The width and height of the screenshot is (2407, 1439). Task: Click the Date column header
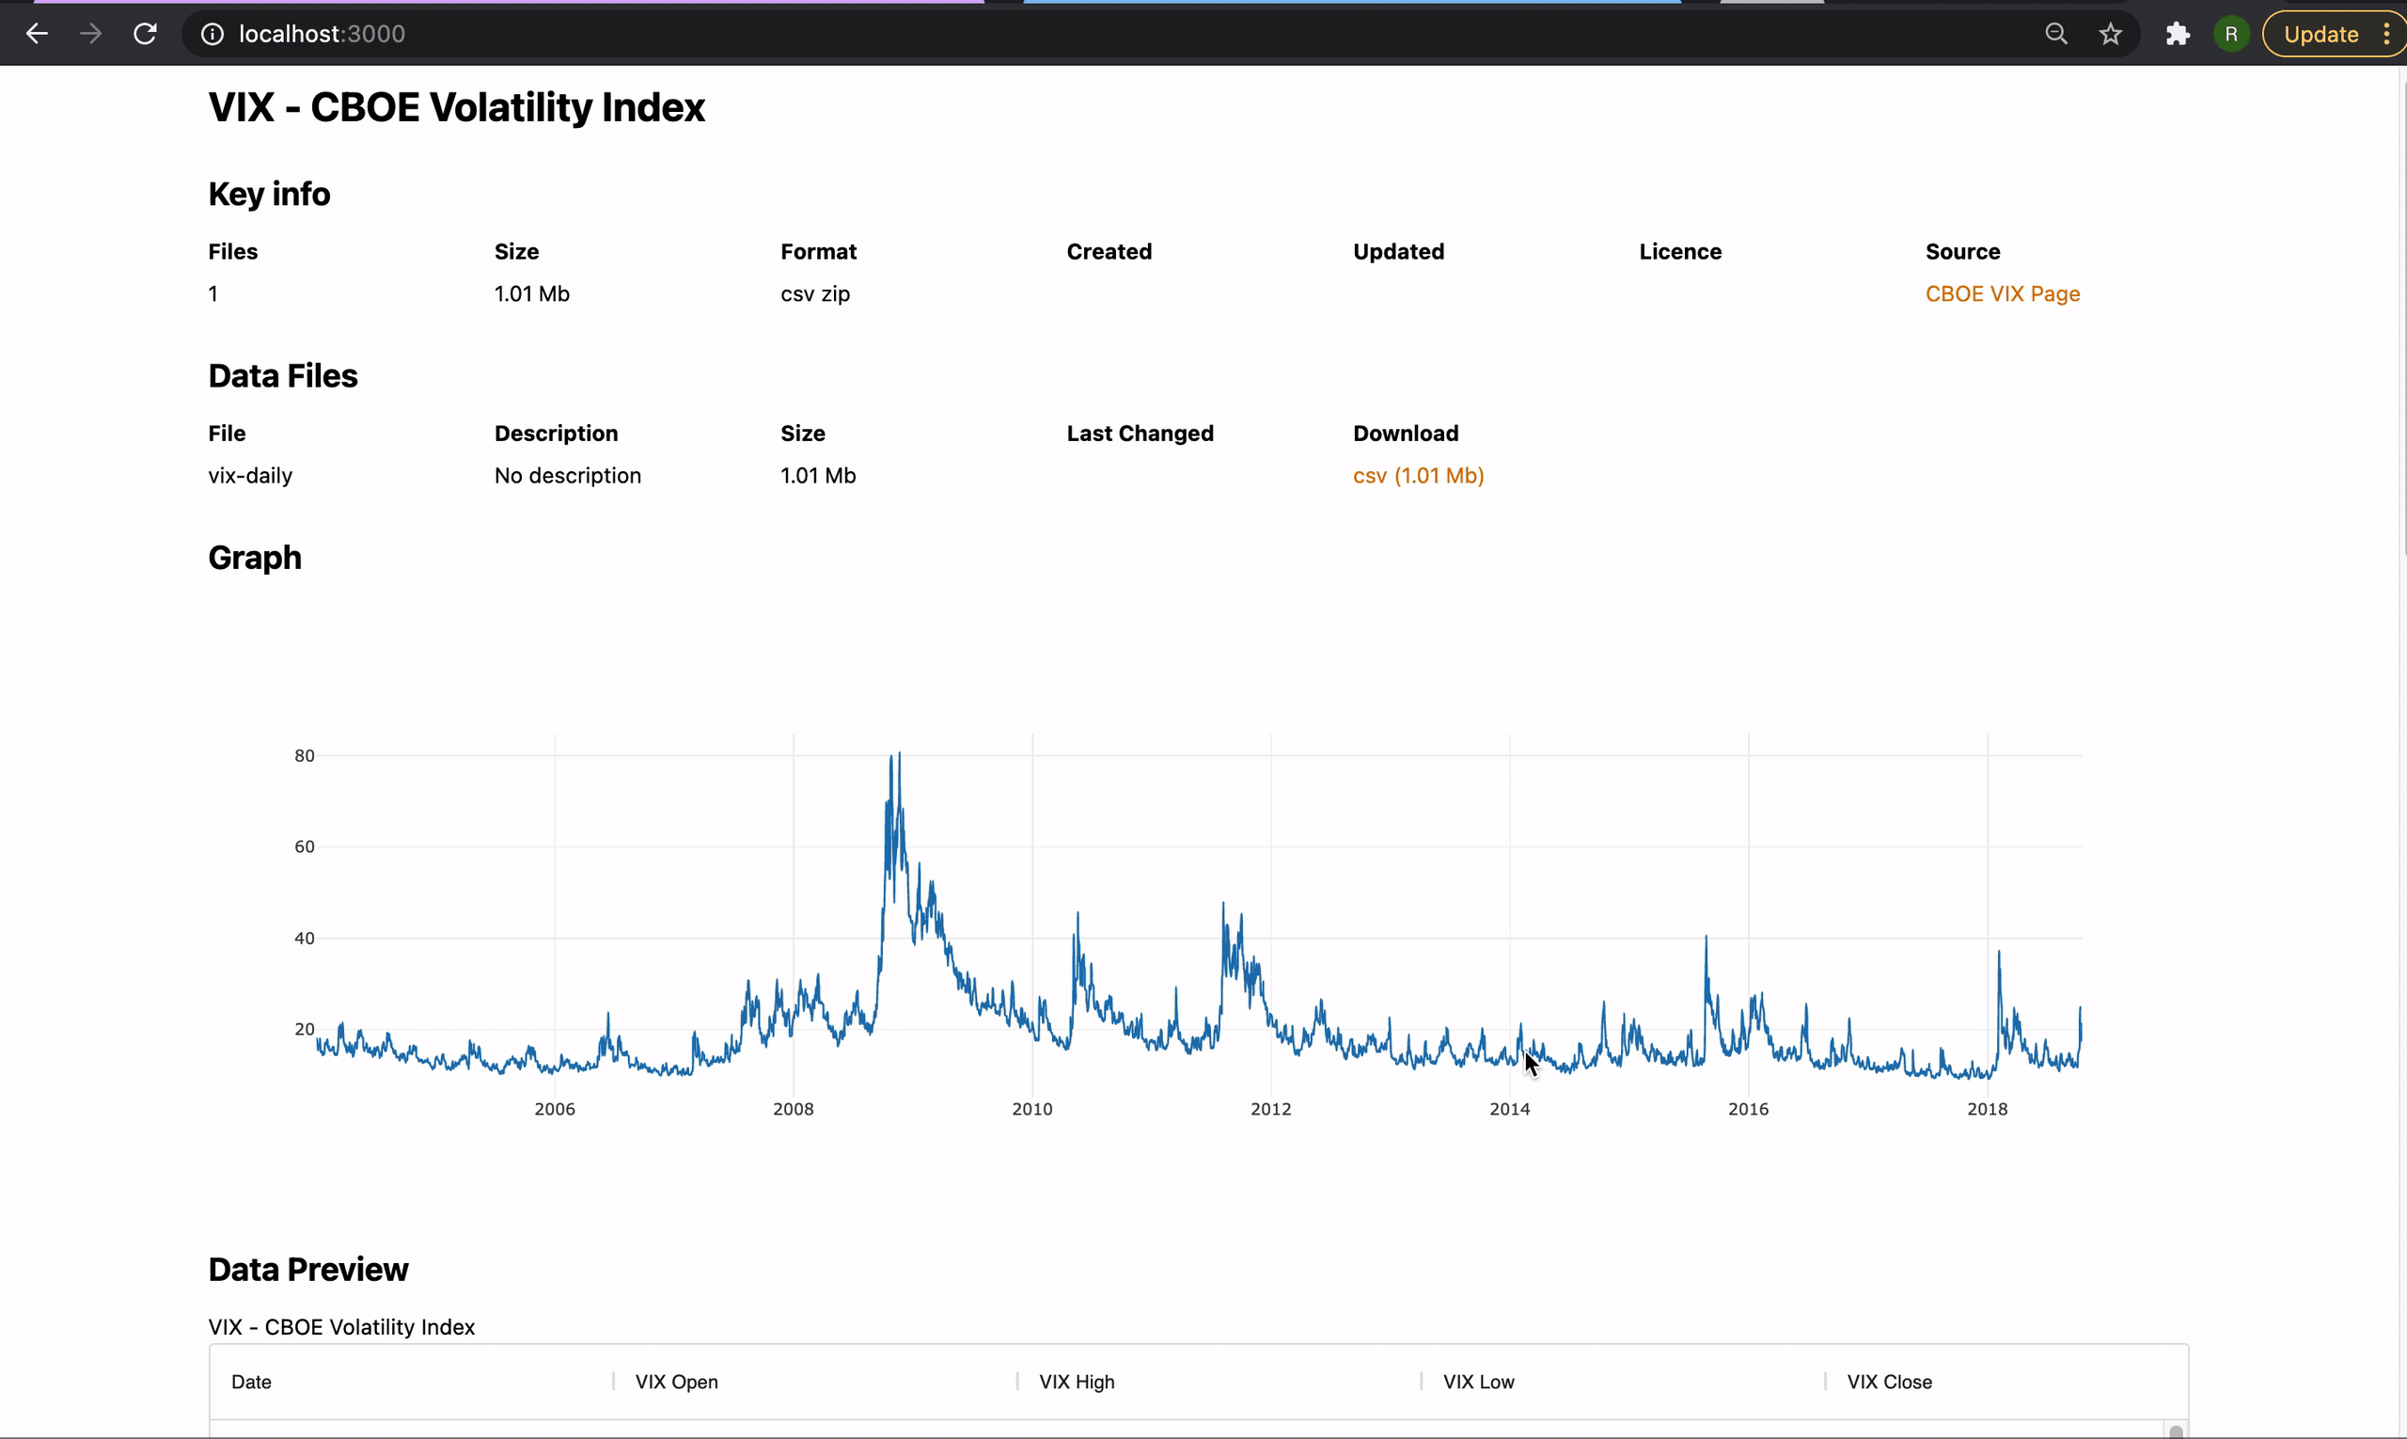click(x=251, y=1382)
